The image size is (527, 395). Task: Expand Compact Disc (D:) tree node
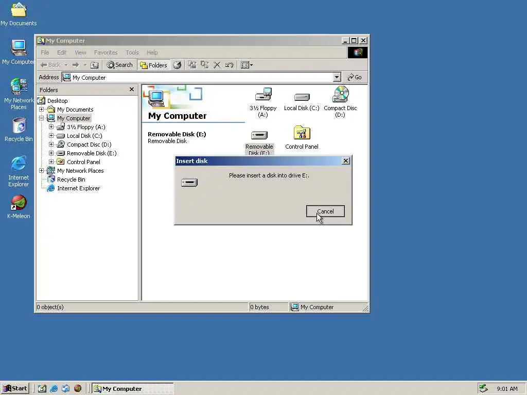pyautogui.click(x=51, y=145)
